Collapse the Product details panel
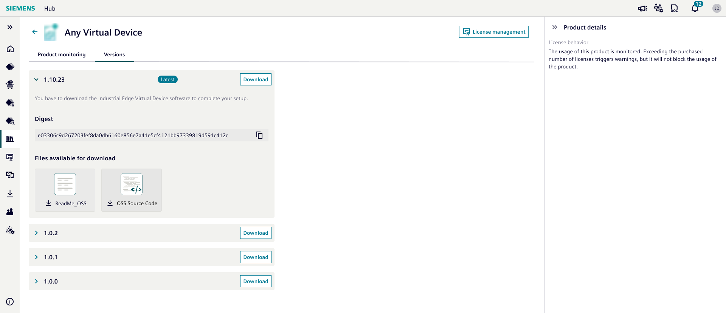726x313 pixels. 555,27
